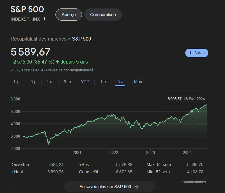Screen dimensions: 225x193
Task: Select the YTD time range
Action: pyautogui.click(x=85, y=82)
